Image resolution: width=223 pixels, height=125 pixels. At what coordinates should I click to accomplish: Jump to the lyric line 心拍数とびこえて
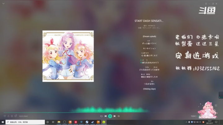coord(149,55)
